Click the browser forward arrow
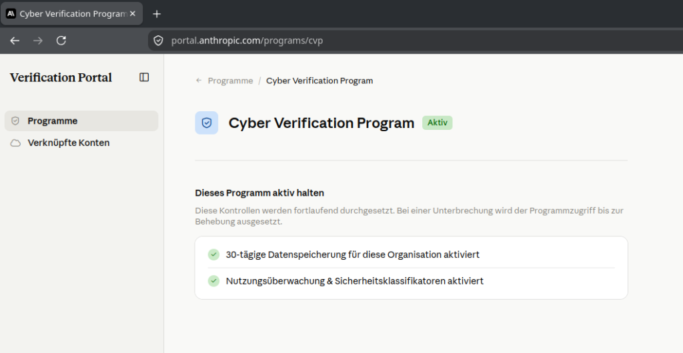The height and width of the screenshot is (353, 683). pyautogui.click(x=38, y=41)
